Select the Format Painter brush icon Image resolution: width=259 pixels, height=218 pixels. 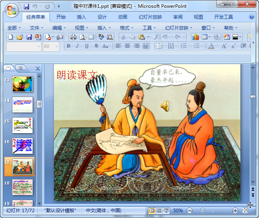pyautogui.click(x=155, y=37)
